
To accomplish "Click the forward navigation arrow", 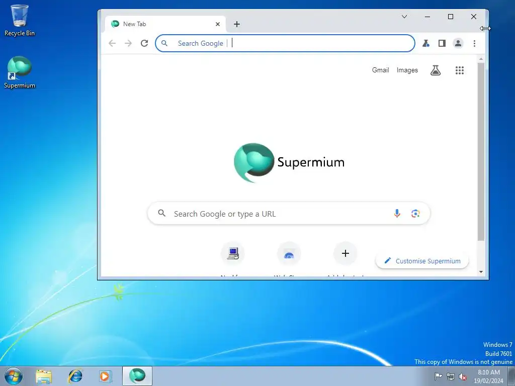I will 128,43.
